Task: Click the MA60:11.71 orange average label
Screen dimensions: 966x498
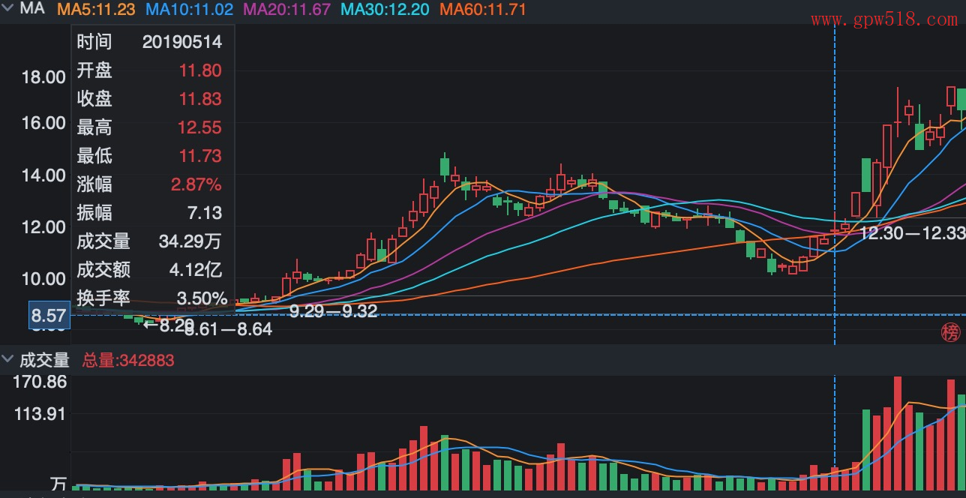Action: pos(482,10)
